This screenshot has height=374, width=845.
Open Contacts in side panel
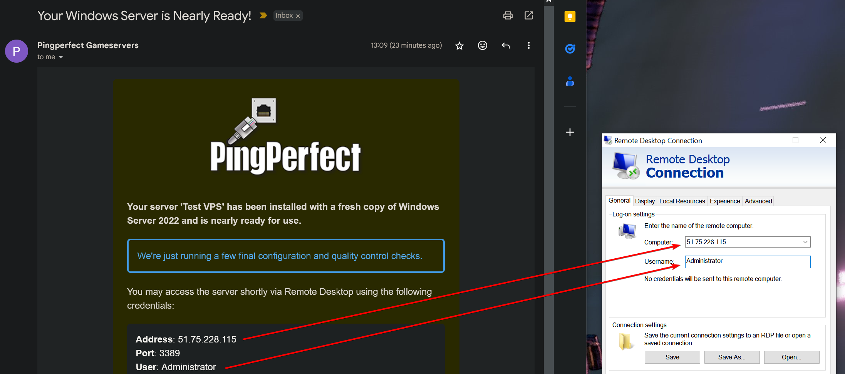pyautogui.click(x=570, y=81)
